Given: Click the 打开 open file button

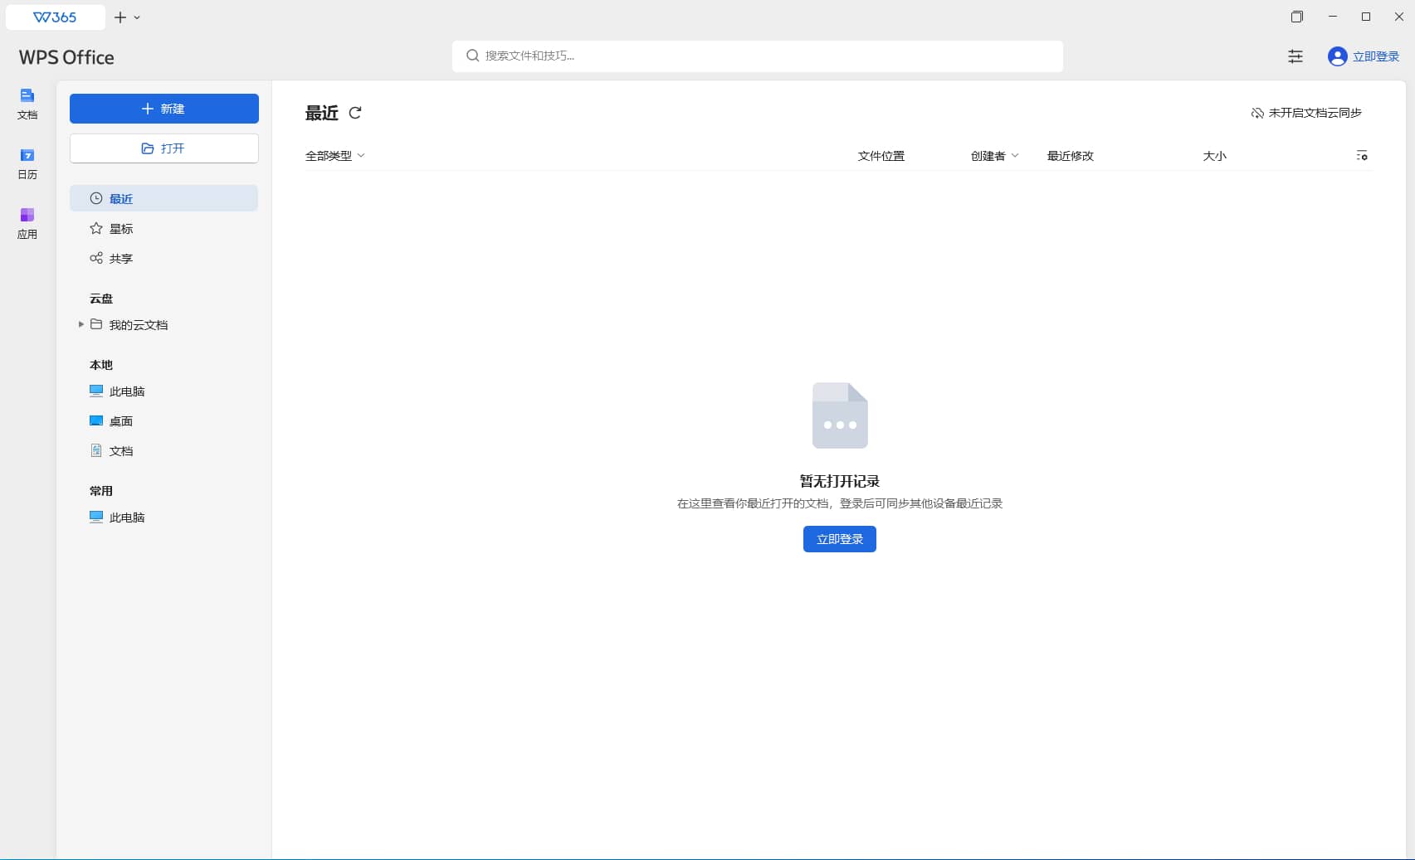Looking at the screenshot, I should click(x=163, y=148).
